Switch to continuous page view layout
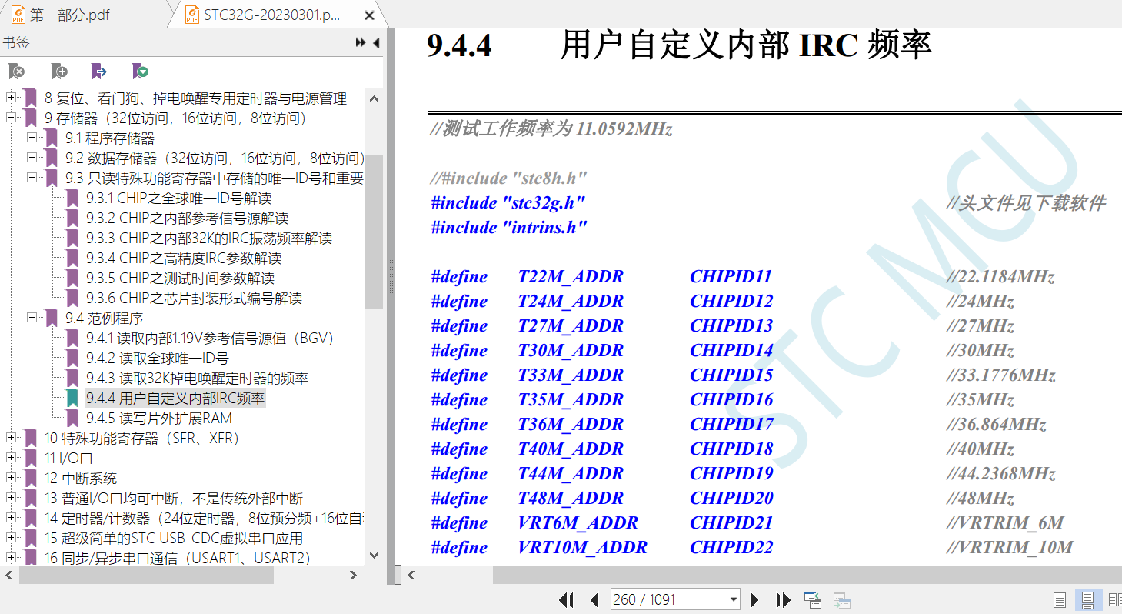Screen dimensions: 1122x614 coord(1088,600)
